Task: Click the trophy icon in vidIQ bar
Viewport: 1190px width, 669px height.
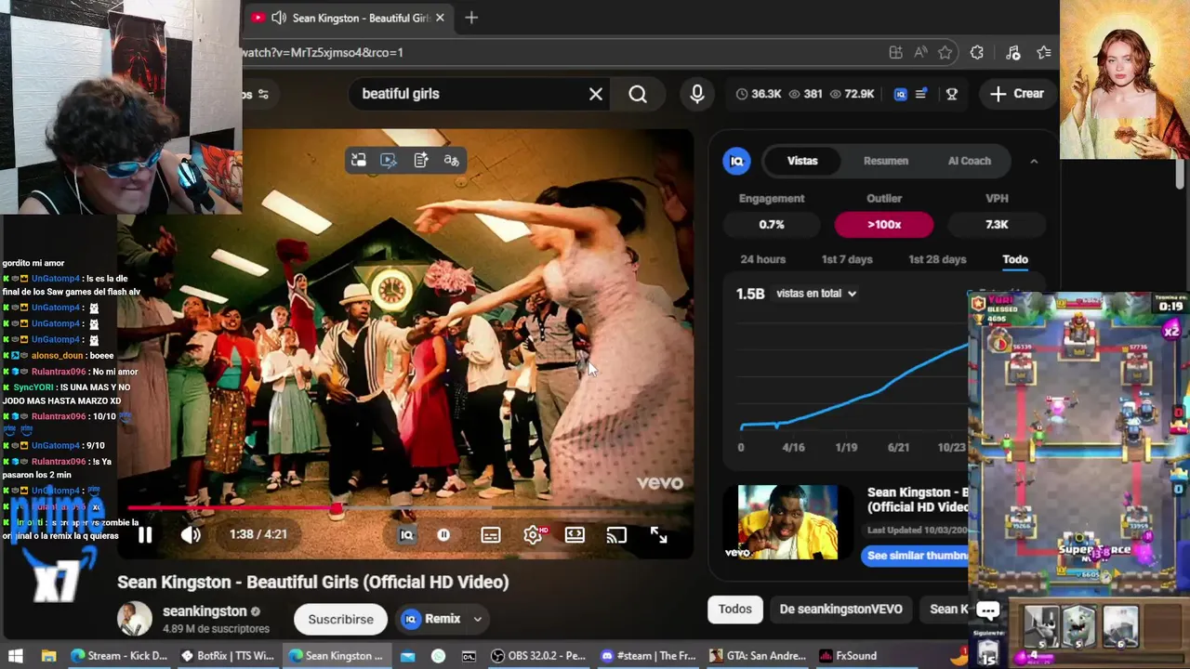Action: click(x=951, y=94)
